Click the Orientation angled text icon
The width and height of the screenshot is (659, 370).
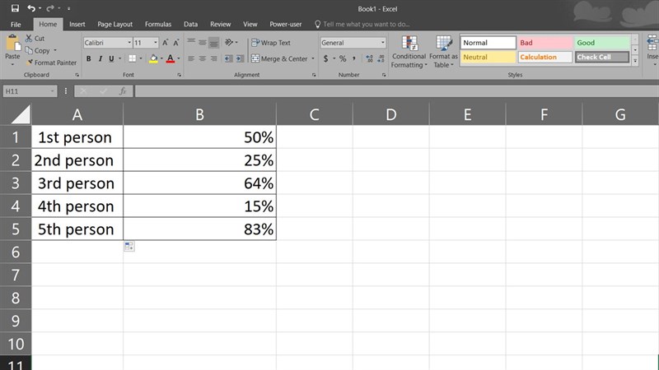[229, 42]
